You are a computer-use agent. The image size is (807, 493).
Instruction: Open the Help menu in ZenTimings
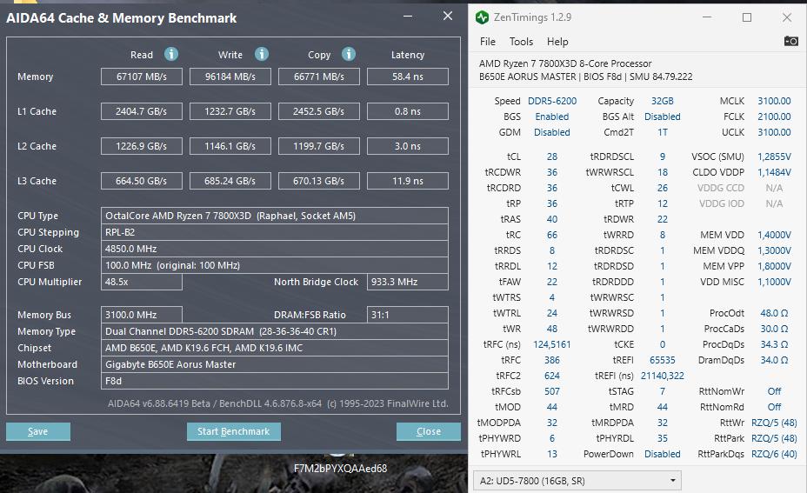coord(557,42)
